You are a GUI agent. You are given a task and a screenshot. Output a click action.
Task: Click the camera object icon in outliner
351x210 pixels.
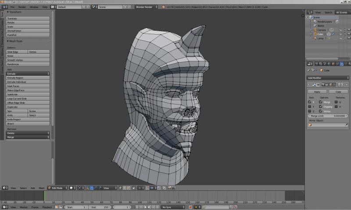click(x=315, y=29)
